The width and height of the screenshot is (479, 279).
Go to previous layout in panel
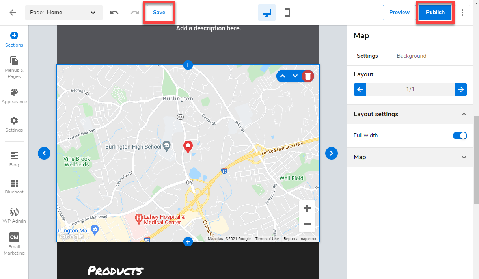click(x=360, y=89)
